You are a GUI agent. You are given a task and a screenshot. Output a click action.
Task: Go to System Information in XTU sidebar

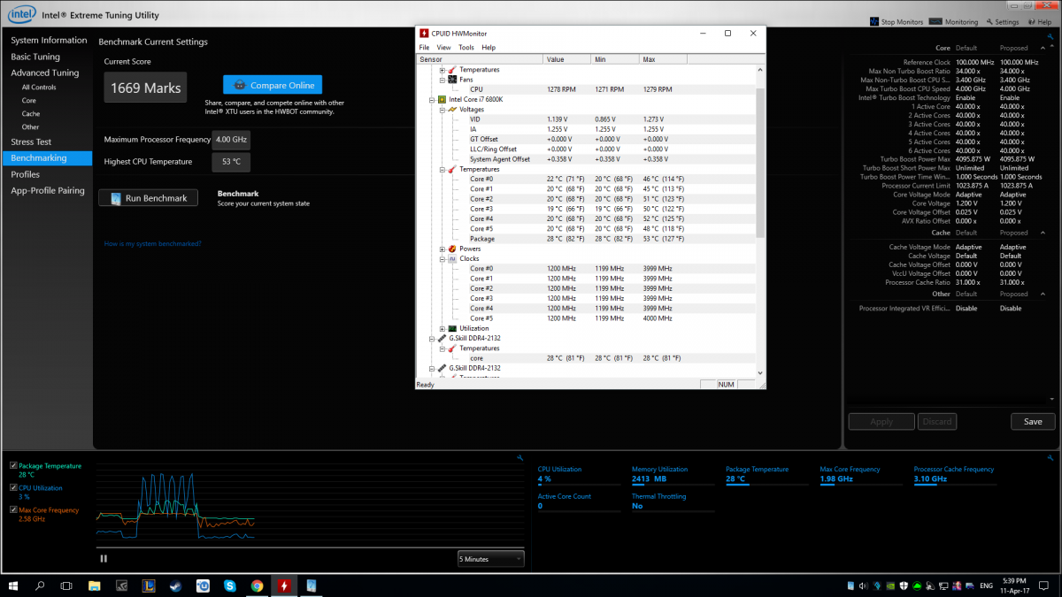pos(49,41)
